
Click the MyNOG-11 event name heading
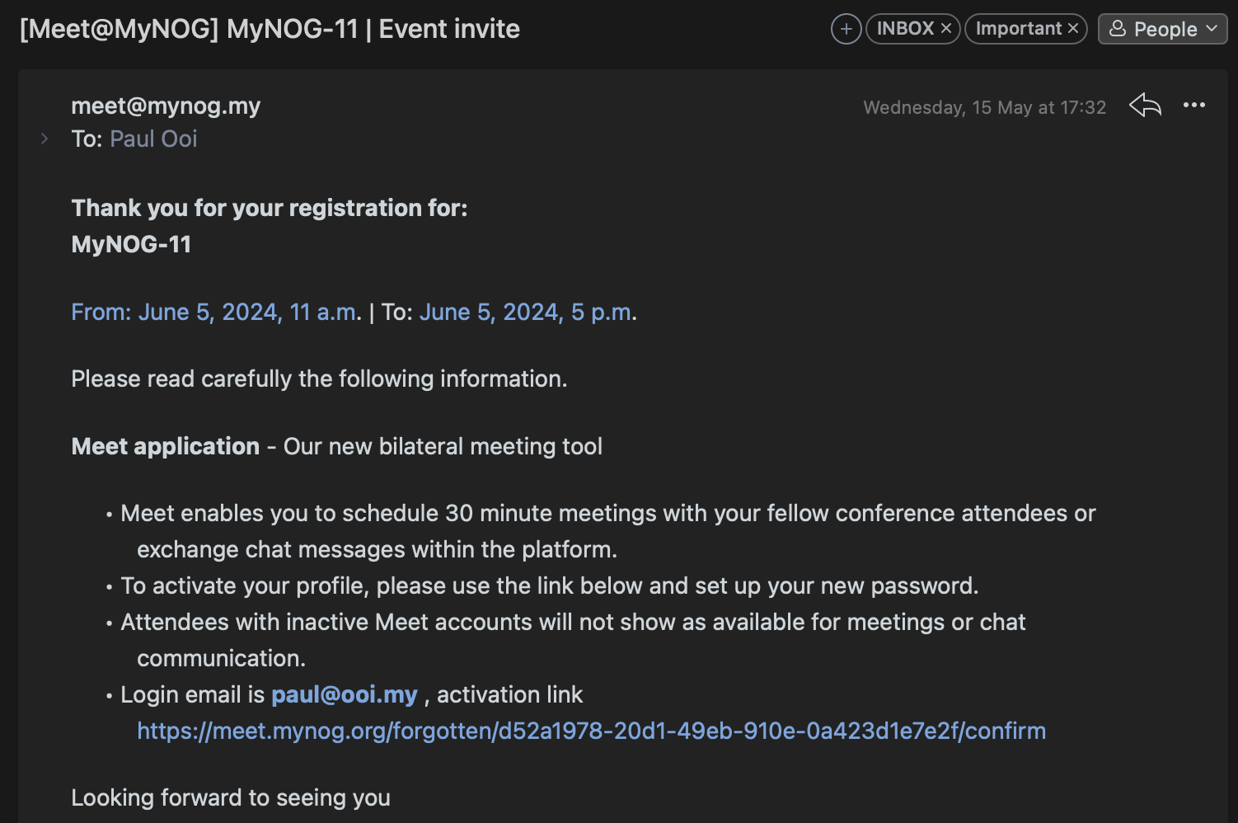pos(131,244)
